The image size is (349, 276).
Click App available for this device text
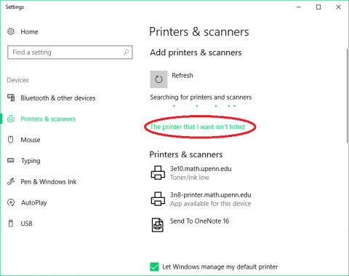pyautogui.click(x=210, y=203)
